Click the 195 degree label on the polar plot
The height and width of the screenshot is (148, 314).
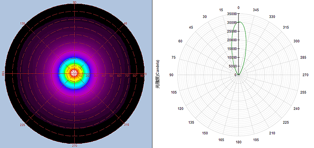(x=256, y=140)
